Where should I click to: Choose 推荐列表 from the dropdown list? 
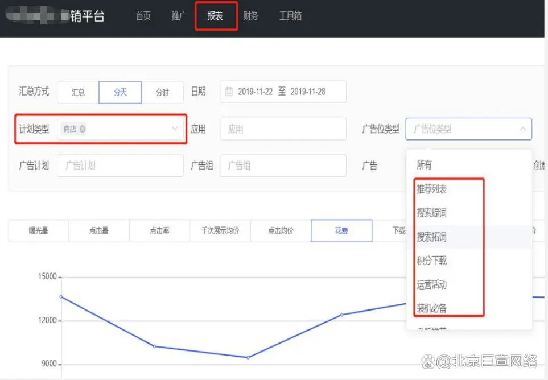[x=432, y=189]
